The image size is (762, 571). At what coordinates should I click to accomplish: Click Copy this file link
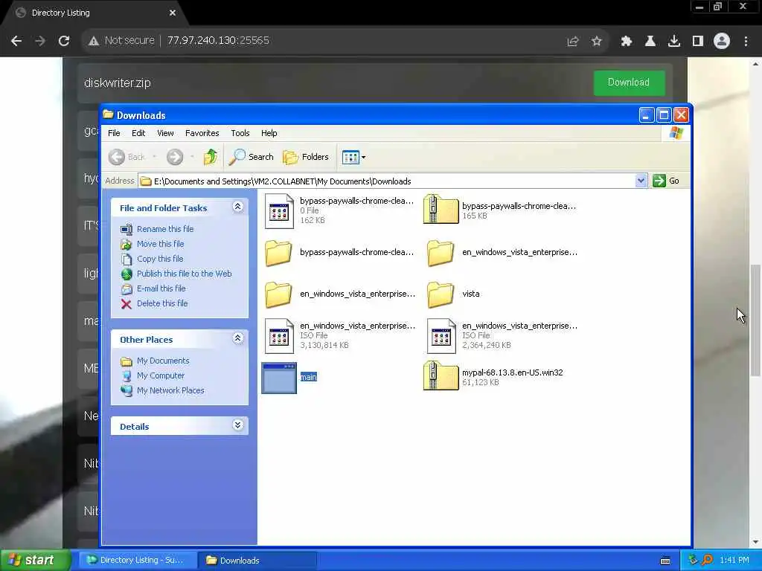(160, 259)
